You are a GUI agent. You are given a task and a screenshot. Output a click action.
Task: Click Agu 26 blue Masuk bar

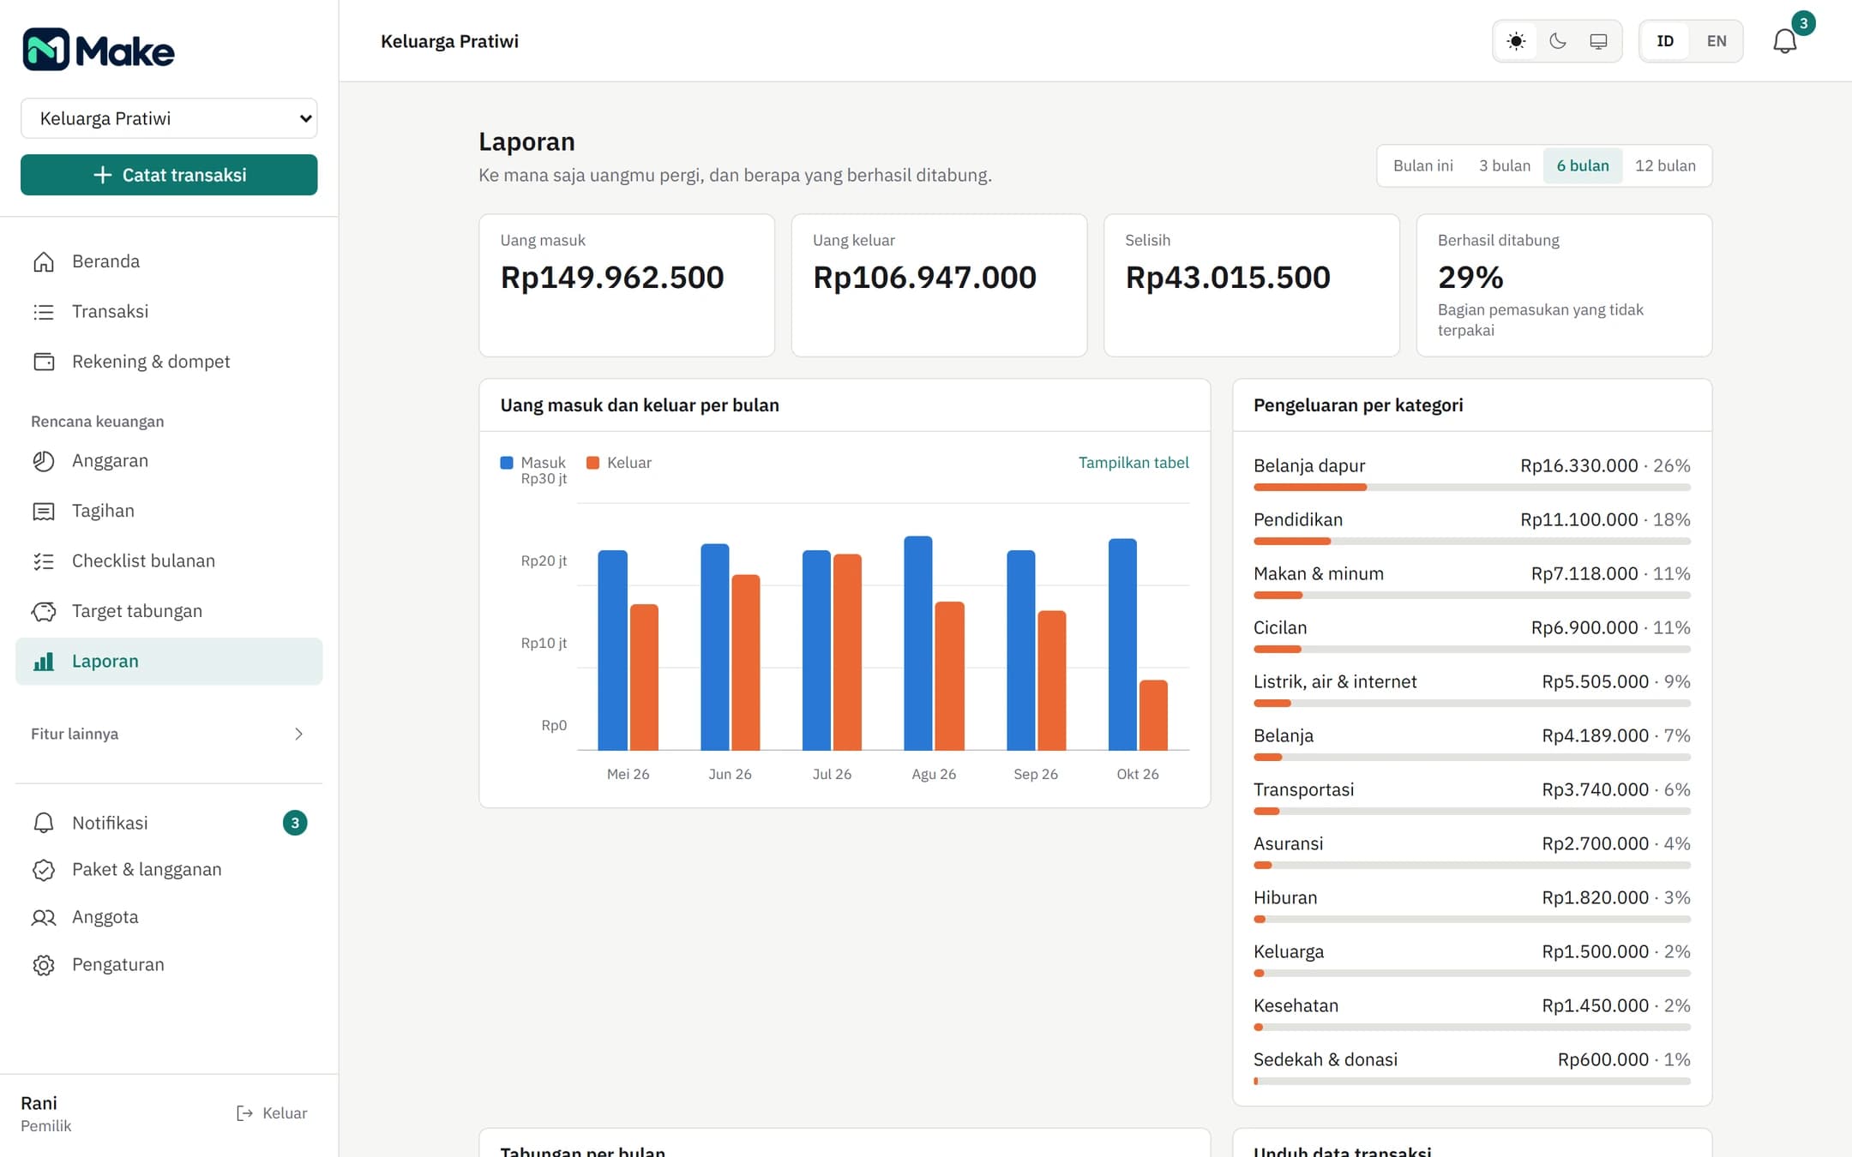point(918,644)
